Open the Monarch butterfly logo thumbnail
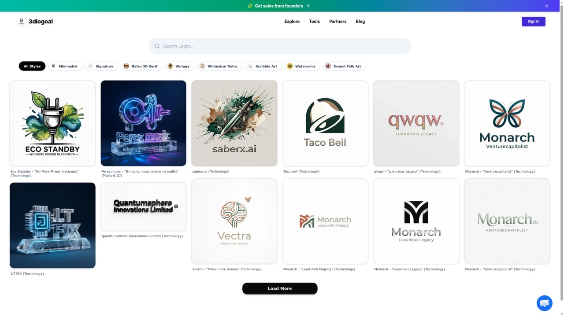 pos(507,123)
